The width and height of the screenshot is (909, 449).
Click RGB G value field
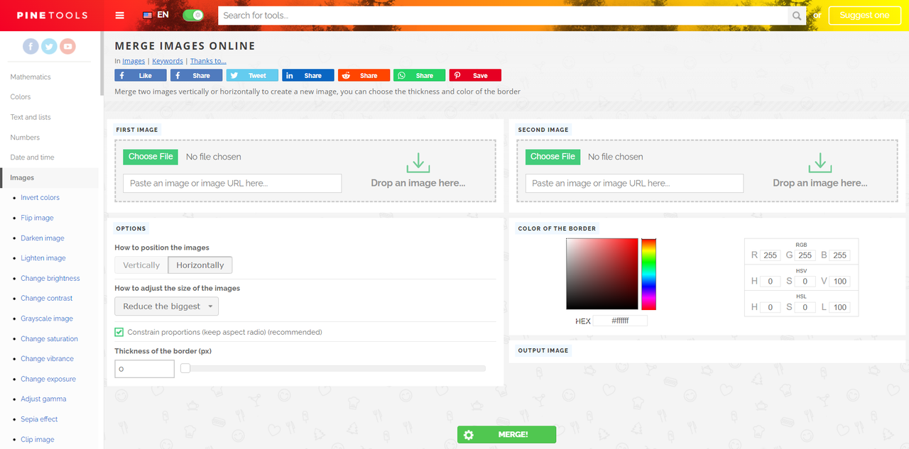(805, 255)
